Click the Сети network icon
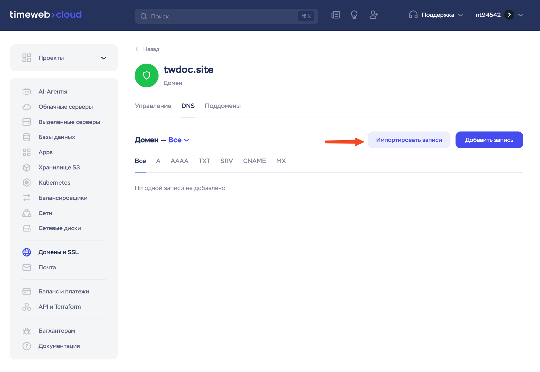 tap(27, 213)
